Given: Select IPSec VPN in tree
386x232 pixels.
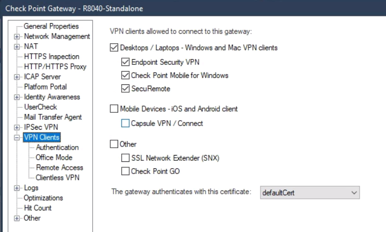Looking at the screenshot, I should tap(41, 127).
